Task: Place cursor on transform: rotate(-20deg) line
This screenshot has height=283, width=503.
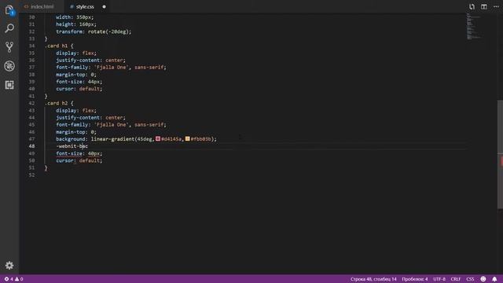Action: pyautogui.click(x=94, y=31)
